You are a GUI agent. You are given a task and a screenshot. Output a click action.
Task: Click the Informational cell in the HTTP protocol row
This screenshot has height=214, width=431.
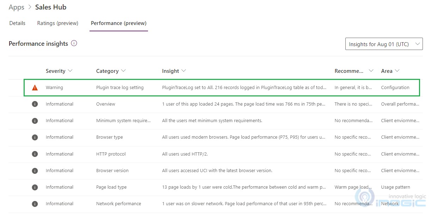60,154
